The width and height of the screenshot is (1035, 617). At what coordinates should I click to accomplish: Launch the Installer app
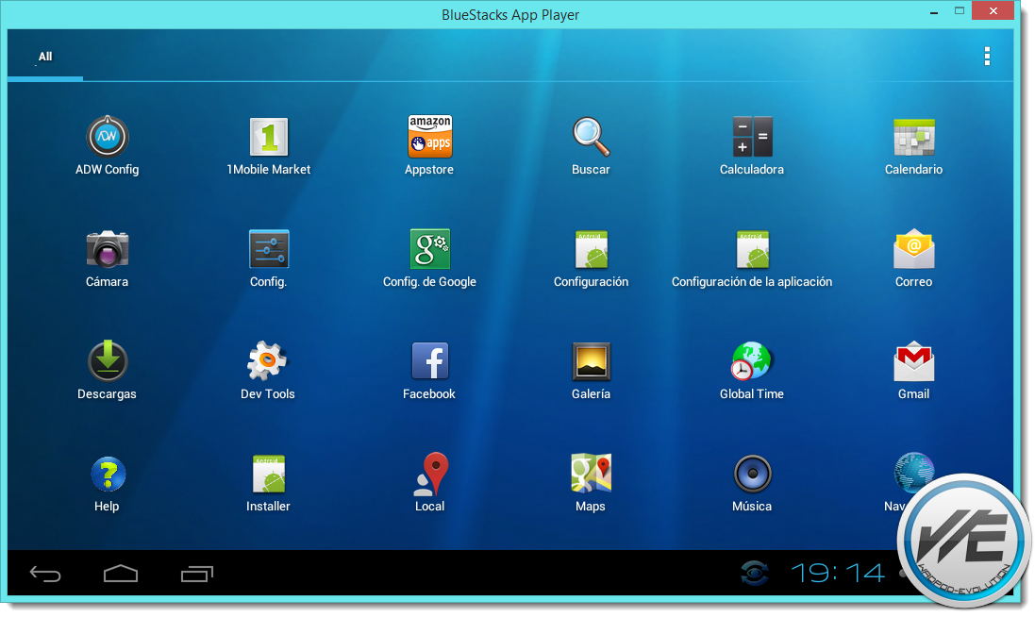coord(269,474)
